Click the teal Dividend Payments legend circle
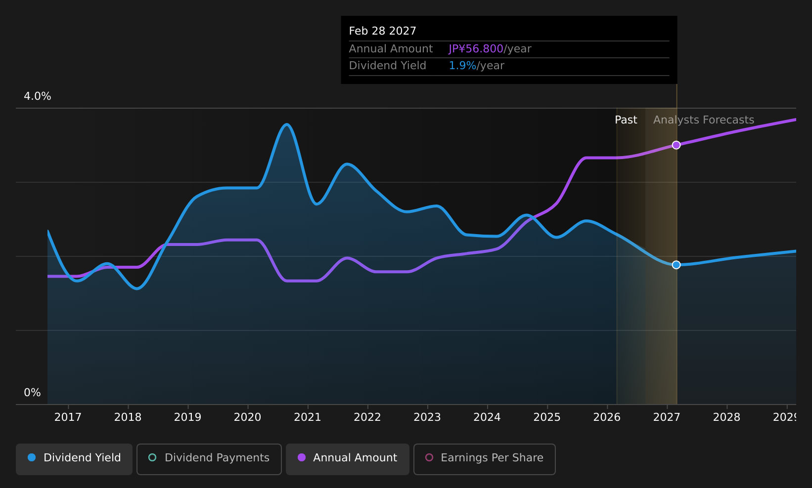Viewport: 812px width, 488px height. (x=152, y=457)
